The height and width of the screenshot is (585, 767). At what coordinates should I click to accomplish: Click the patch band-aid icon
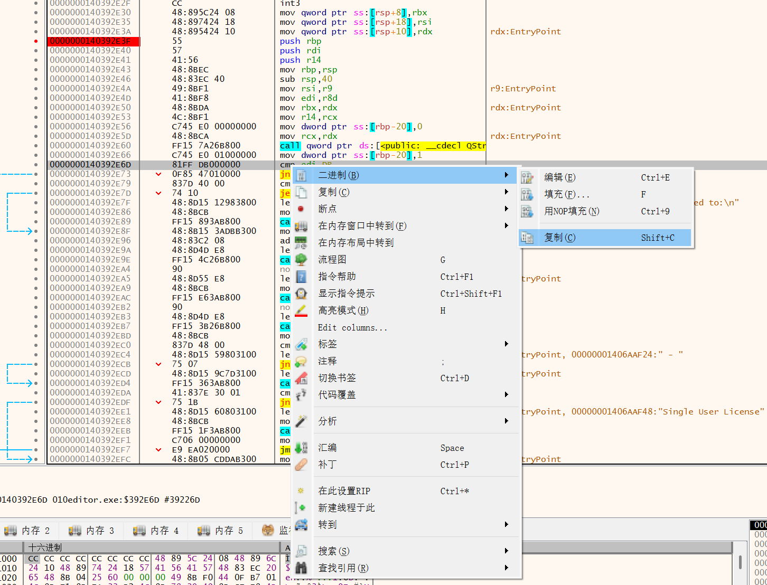point(301,465)
